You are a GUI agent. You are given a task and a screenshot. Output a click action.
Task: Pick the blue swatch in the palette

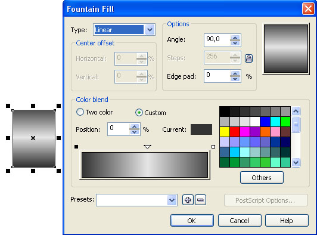pos(265,122)
